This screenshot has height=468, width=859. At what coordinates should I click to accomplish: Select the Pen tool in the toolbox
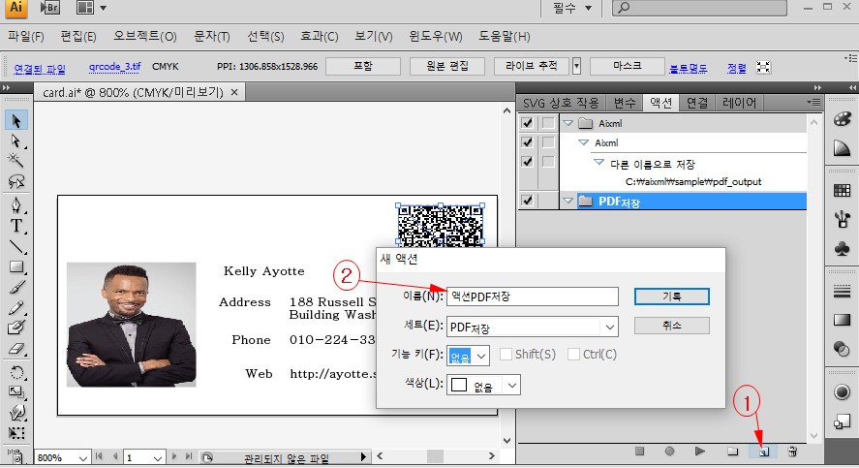point(16,205)
